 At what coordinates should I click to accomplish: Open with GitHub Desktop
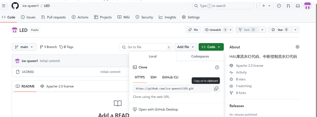(155, 109)
